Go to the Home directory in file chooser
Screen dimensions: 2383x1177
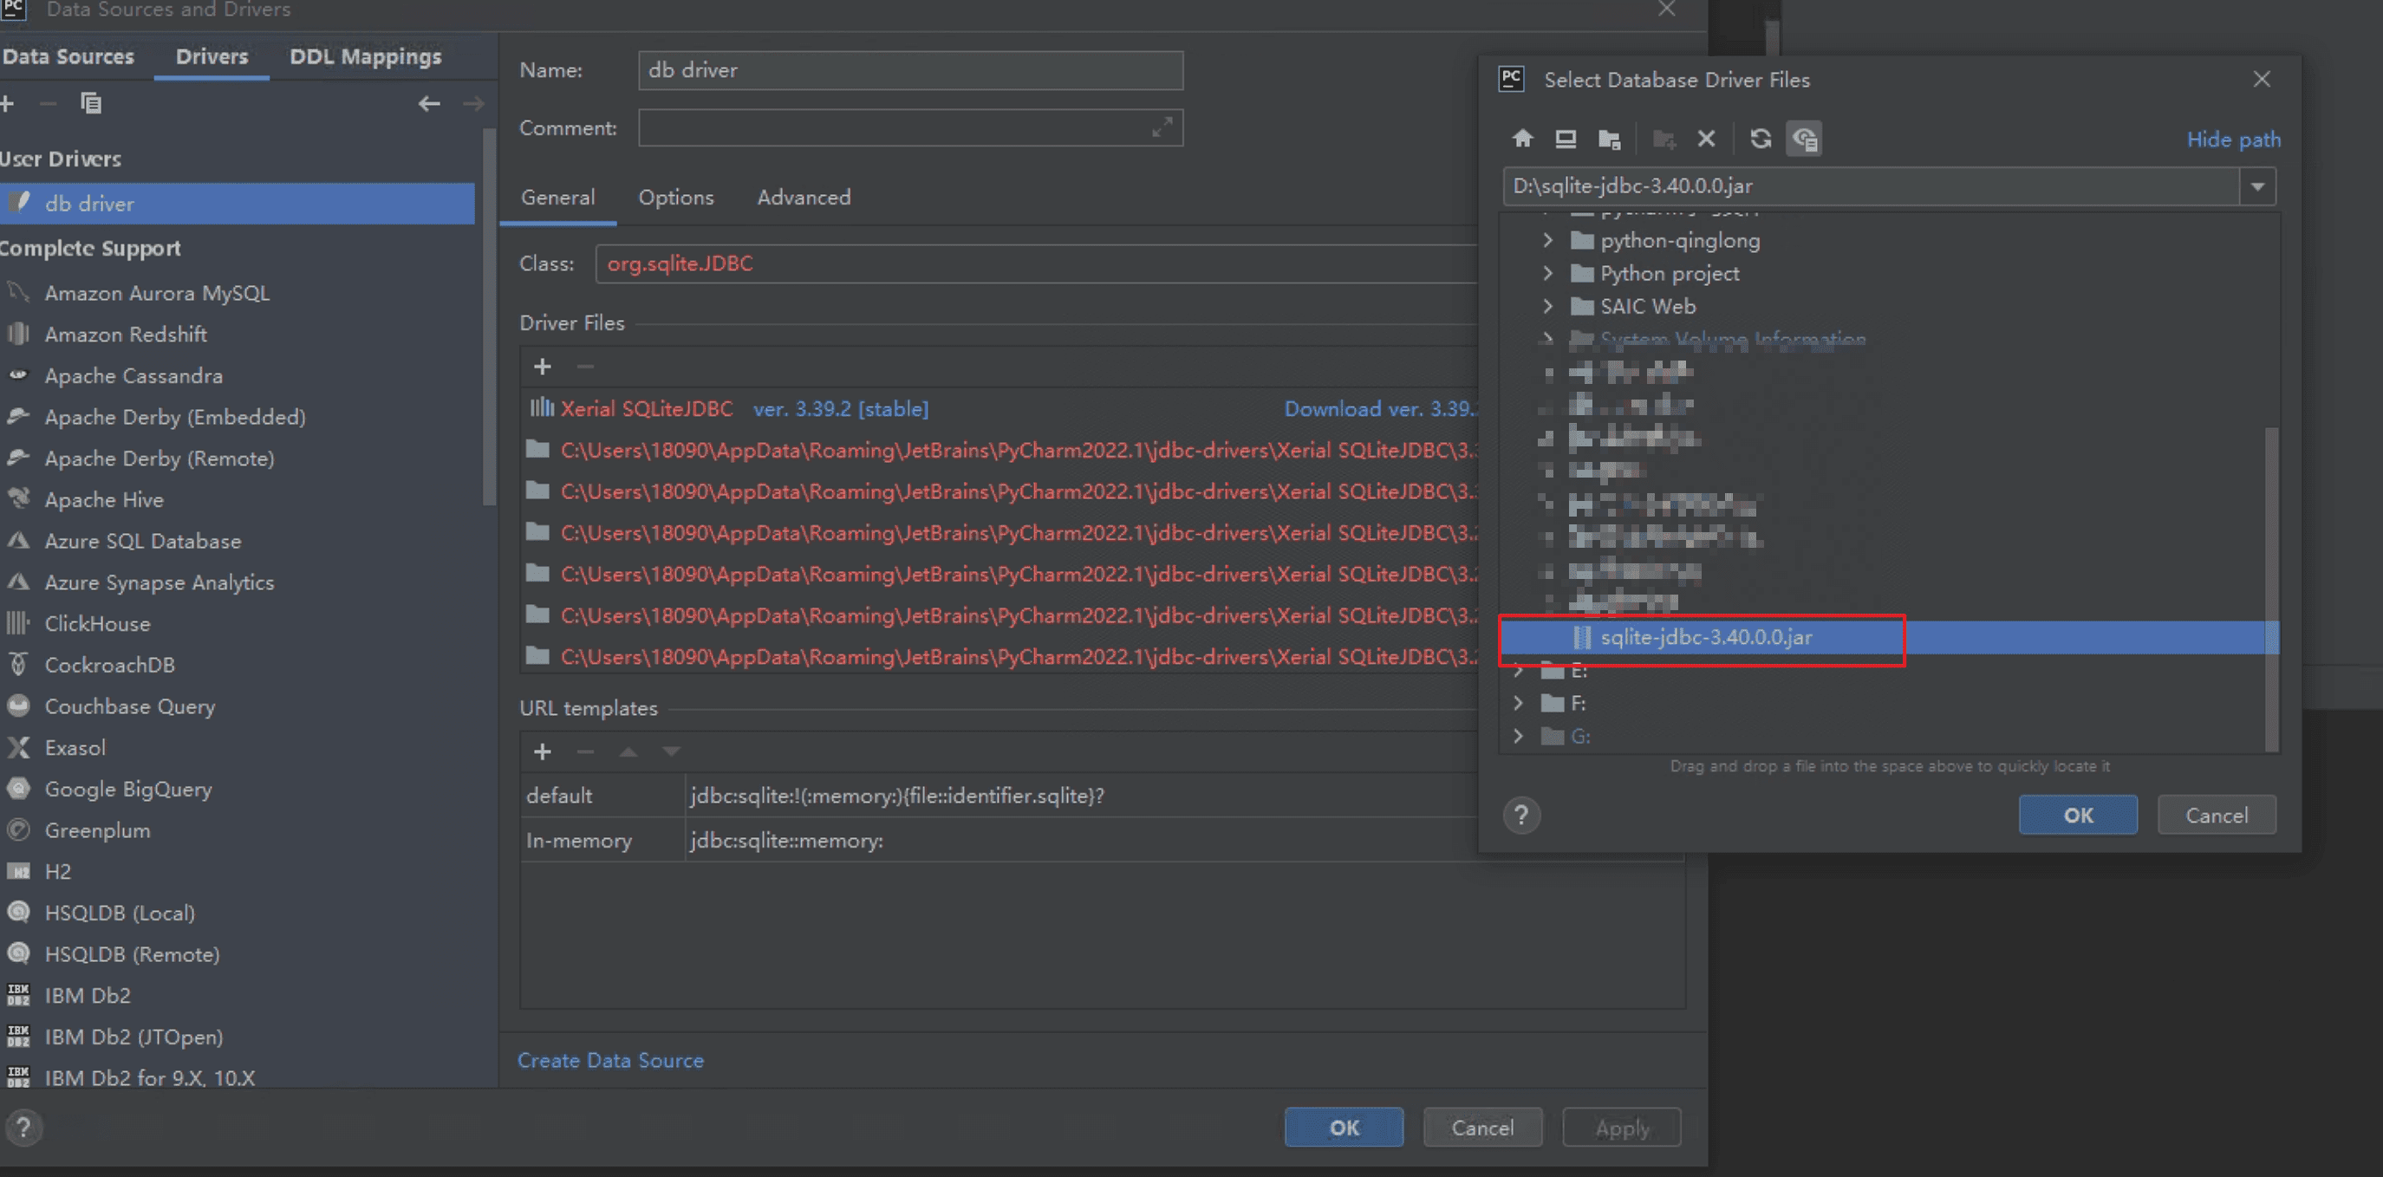[x=1523, y=139]
